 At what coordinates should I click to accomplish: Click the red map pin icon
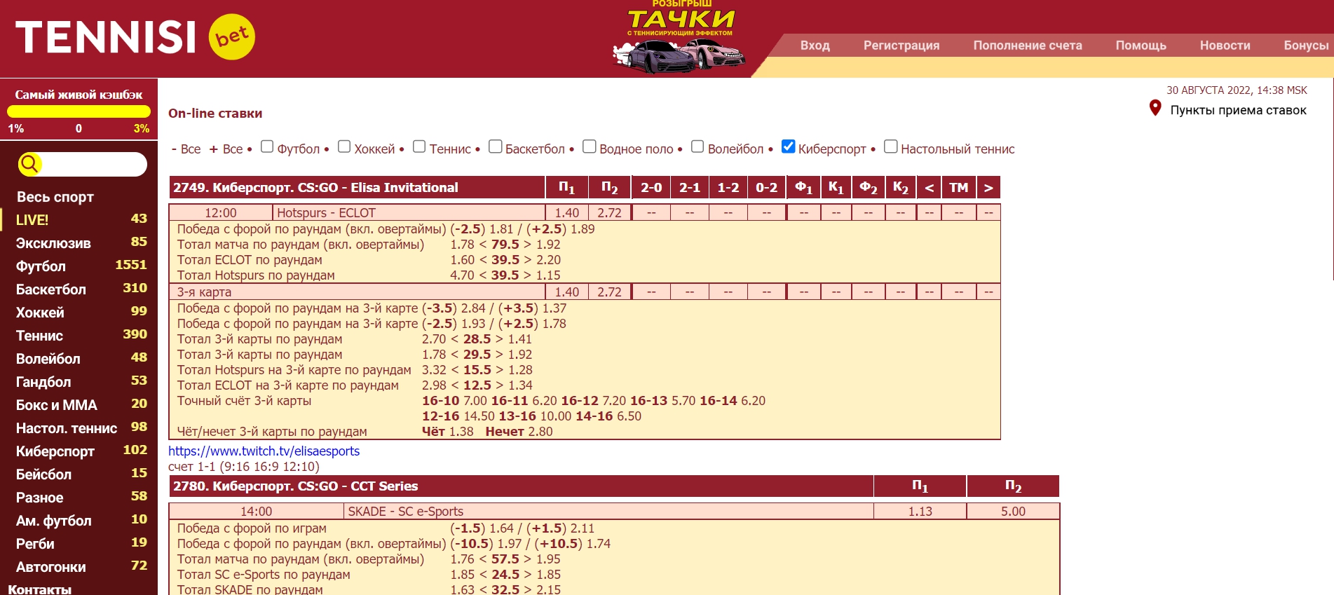tap(1155, 108)
